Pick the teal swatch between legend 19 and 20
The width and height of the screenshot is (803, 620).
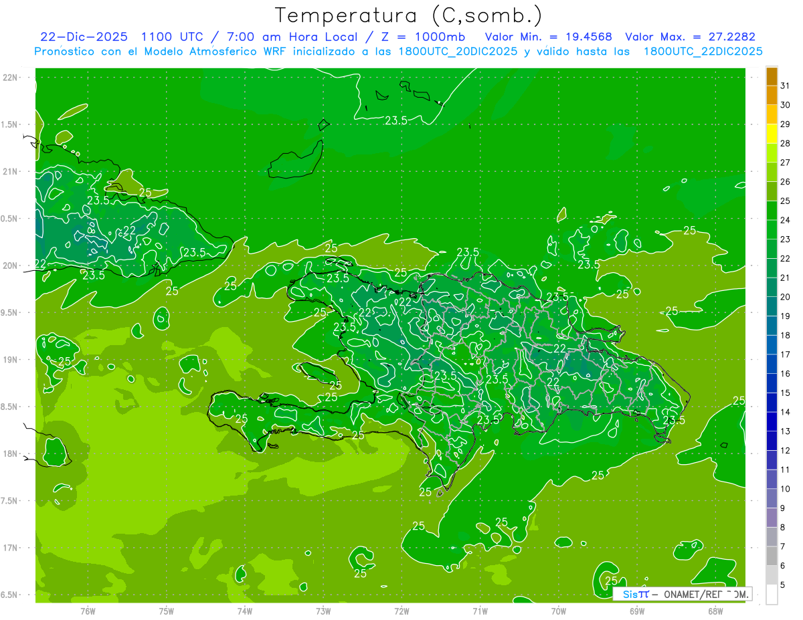[772, 306]
